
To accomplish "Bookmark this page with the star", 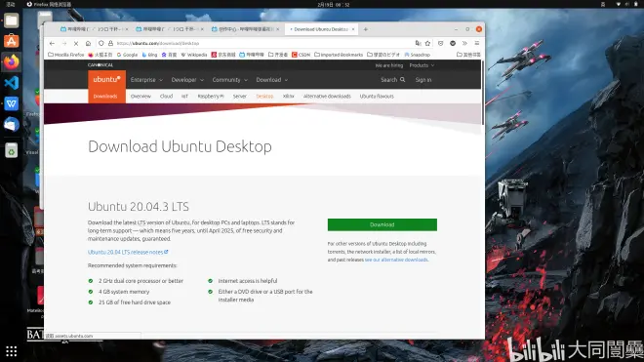I will tap(428, 43).
